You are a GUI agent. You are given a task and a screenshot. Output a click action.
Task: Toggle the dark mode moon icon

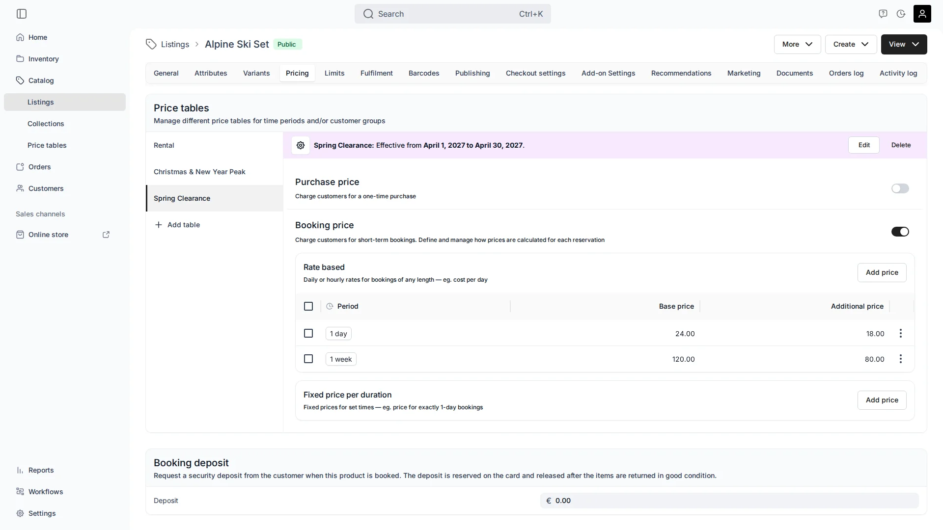click(901, 14)
